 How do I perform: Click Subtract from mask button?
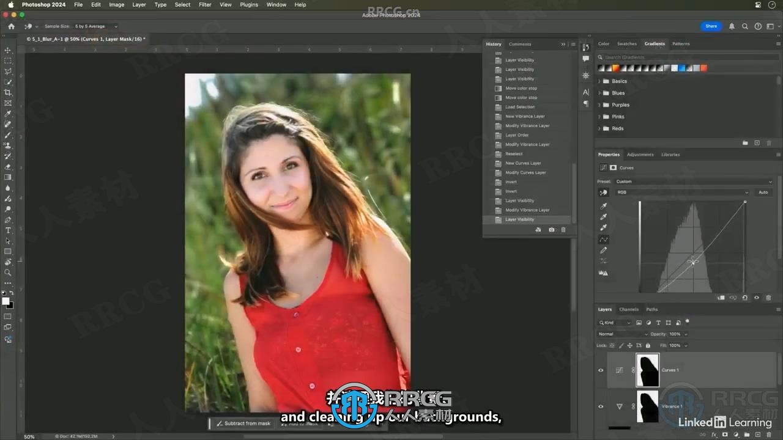(243, 423)
